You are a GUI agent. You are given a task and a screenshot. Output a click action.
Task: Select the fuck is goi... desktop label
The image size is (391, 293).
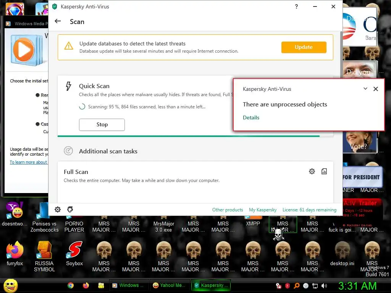tap(342, 230)
